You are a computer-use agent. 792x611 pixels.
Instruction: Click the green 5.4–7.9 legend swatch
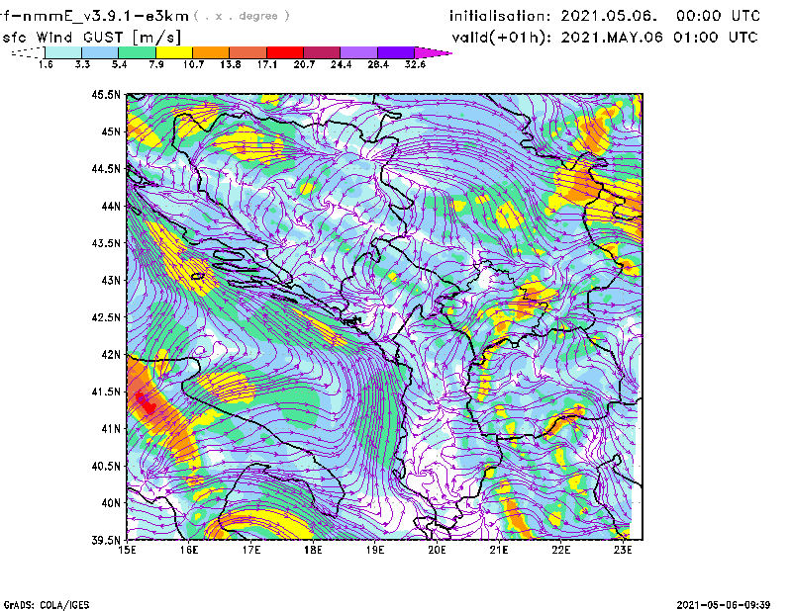tap(137, 52)
